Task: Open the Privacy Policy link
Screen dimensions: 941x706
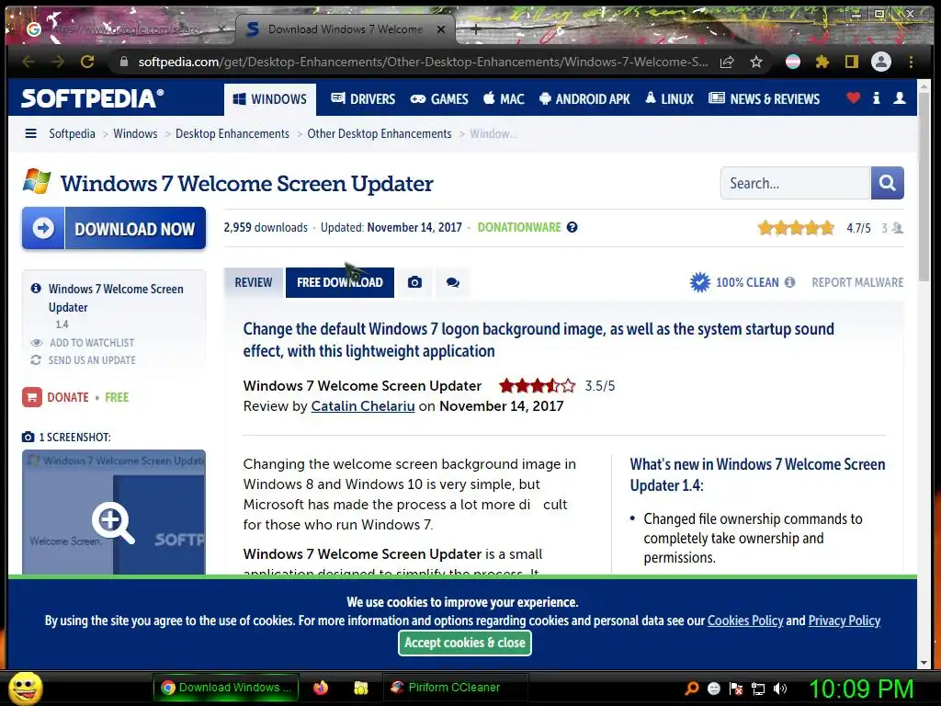Action: (x=845, y=621)
